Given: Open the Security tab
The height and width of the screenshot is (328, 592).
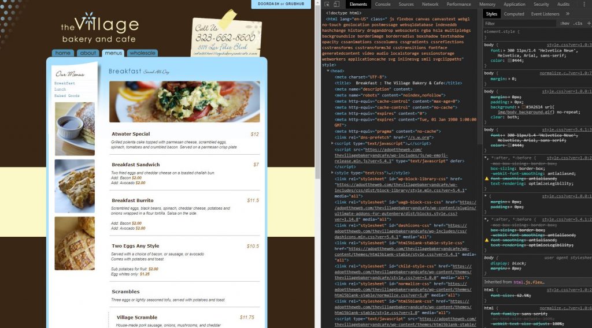Looking at the screenshot, I should tap(541, 4).
